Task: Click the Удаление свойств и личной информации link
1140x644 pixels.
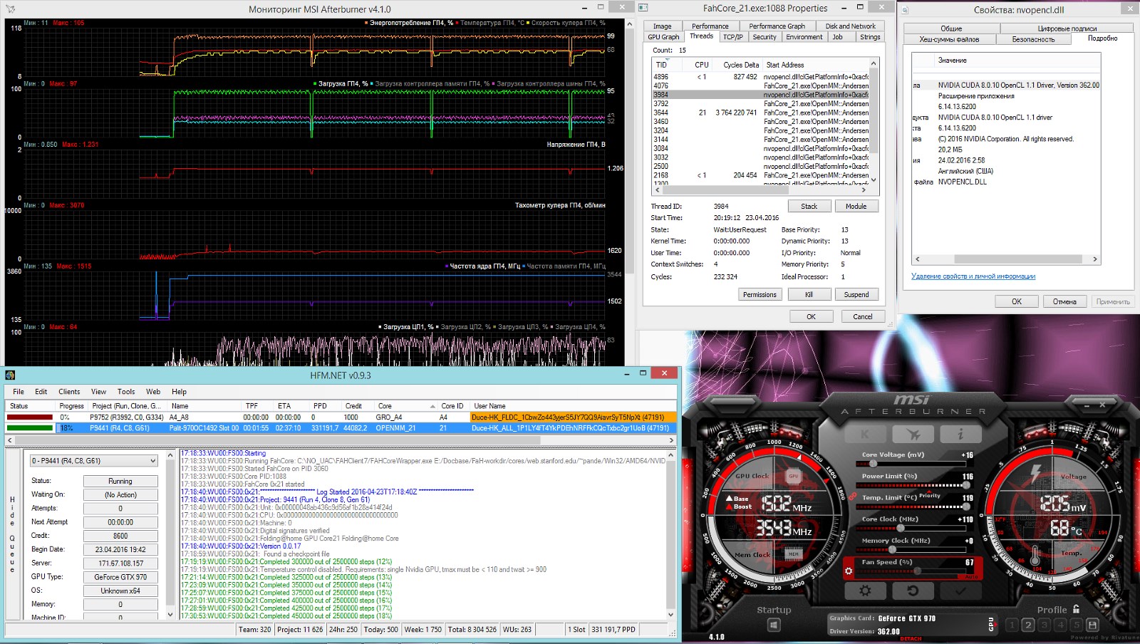Action: point(973,276)
